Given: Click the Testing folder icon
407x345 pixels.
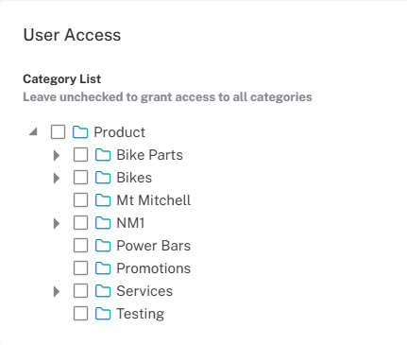Looking at the screenshot, I should coord(103,314).
